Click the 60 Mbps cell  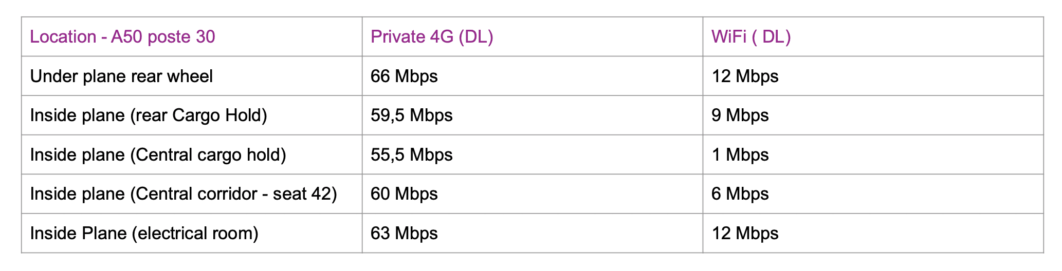(x=404, y=194)
